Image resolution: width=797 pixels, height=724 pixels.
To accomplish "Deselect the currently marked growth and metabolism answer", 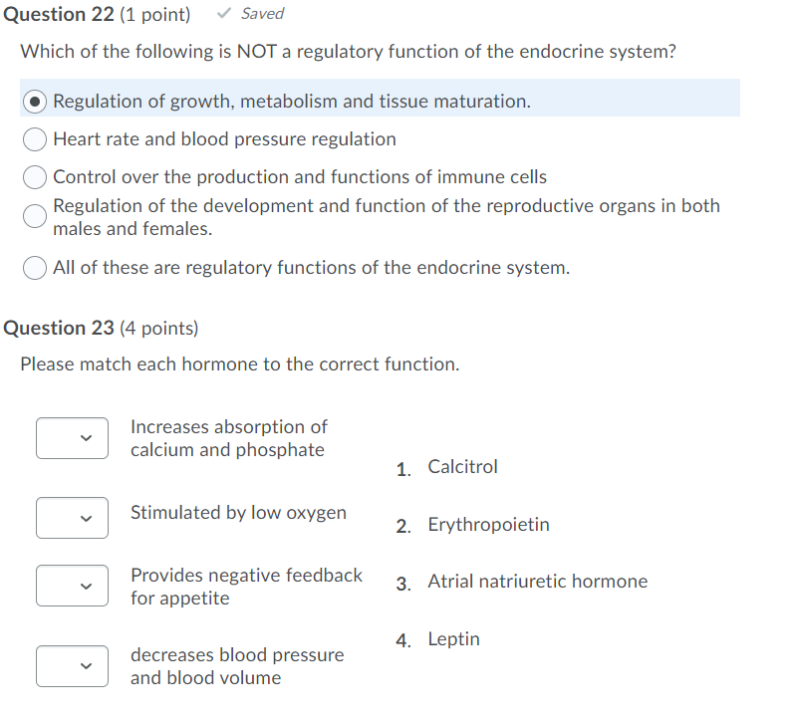I will (x=34, y=98).
